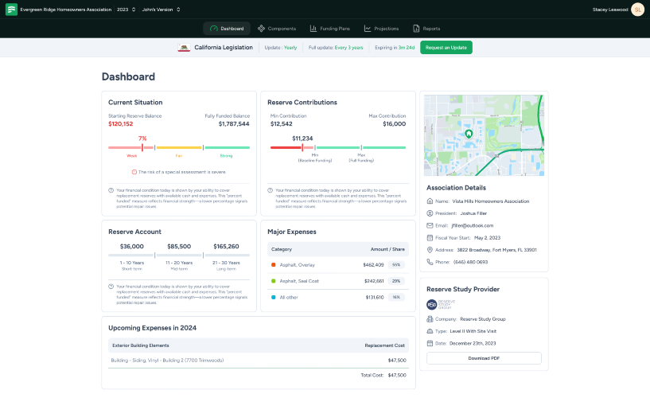The width and height of the screenshot is (650, 398).
Task: Click the orange Asphalt Overlay color dot
Action: (273, 264)
